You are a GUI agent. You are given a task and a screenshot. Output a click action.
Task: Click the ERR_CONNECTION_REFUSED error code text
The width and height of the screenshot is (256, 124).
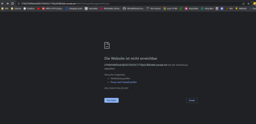tap(116, 88)
